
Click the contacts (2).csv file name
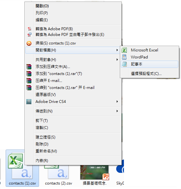click(58, 183)
